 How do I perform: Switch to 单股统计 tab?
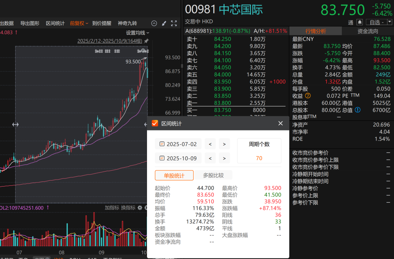point(174,175)
